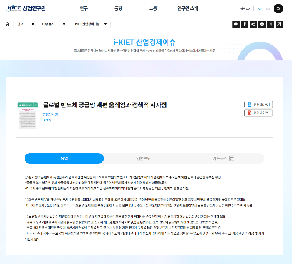Go home via the breadcrumb house icon
This screenshot has height=264, width=292.
coord(8,24)
